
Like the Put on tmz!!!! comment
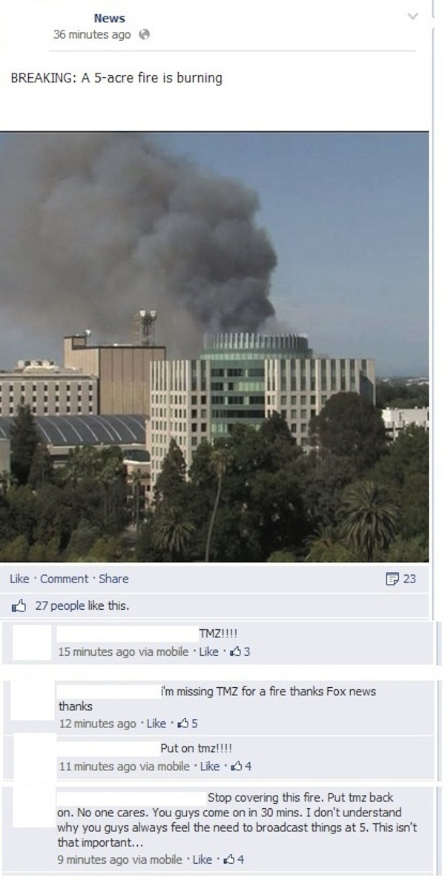click(209, 766)
